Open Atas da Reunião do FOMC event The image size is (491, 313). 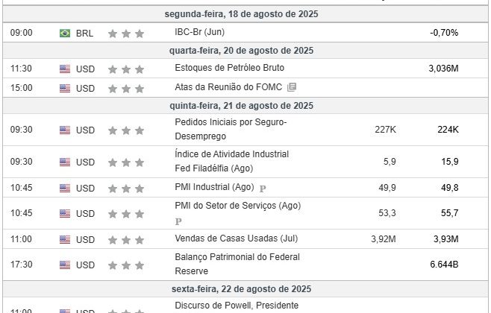(x=228, y=87)
